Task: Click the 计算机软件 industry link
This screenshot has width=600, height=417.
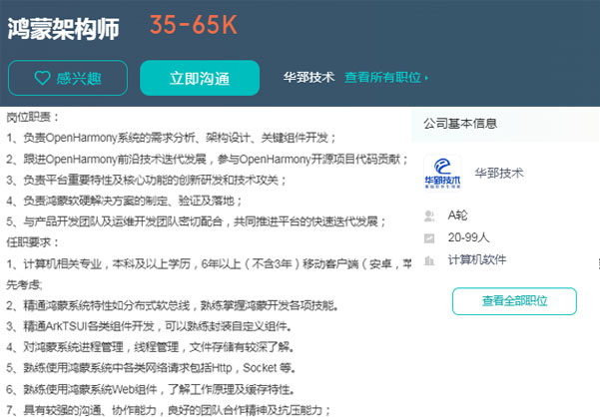Action: (477, 260)
